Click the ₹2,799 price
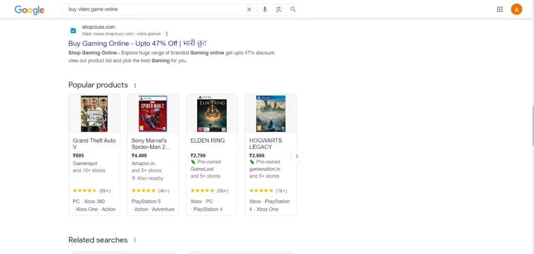The width and height of the screenshot is (534, 254). click(198, 156)
